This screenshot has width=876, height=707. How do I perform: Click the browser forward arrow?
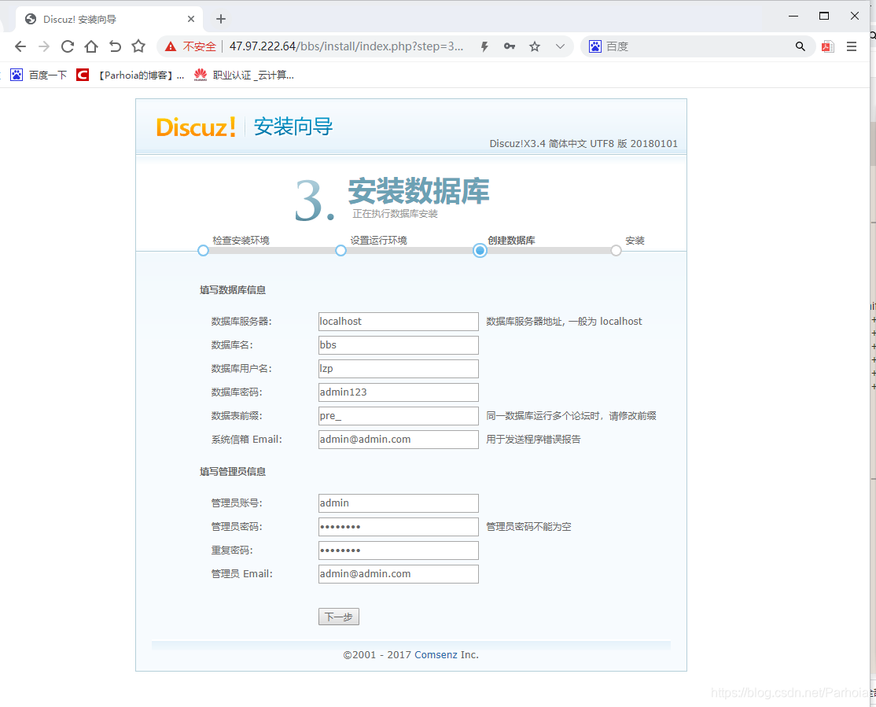pos(44,46)
